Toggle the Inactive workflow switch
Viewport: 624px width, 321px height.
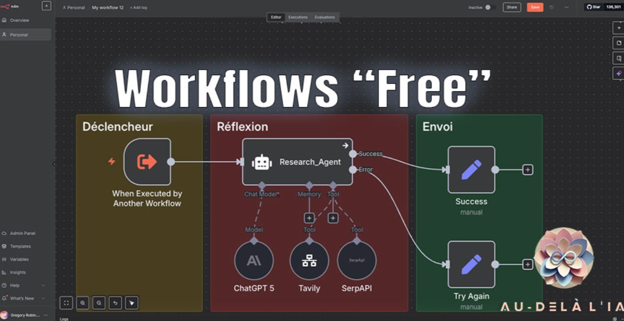[490, 7]
